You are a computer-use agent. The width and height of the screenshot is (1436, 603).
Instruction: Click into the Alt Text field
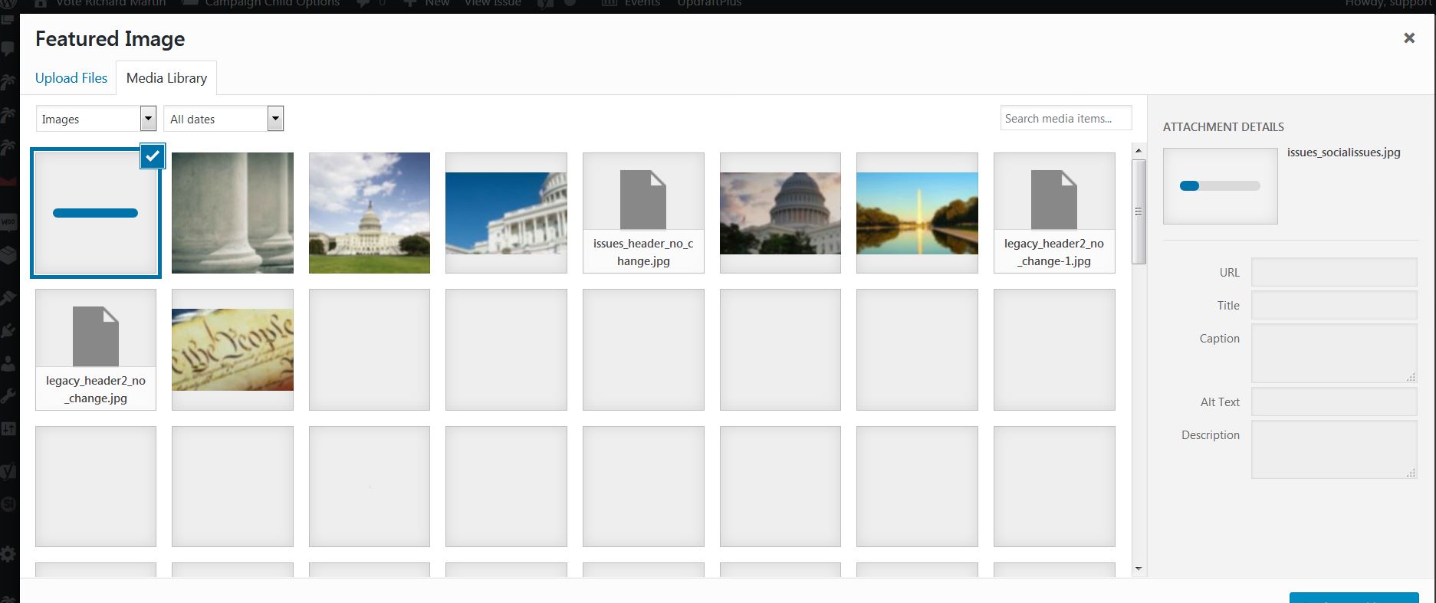(x=1334, y=401)
